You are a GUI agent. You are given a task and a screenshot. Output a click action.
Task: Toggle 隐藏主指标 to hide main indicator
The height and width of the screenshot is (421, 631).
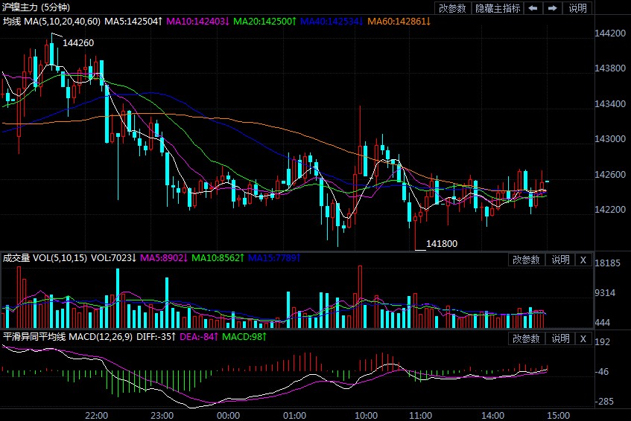498,8
